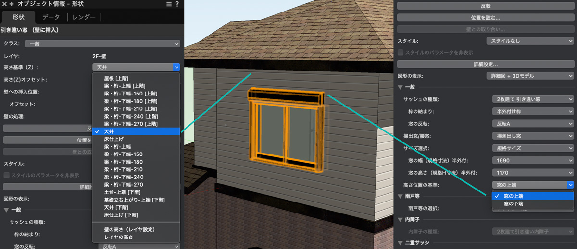Select 屋根 [上階] in the dropdown list
This screenshot has width=577, height=249.
116,78
